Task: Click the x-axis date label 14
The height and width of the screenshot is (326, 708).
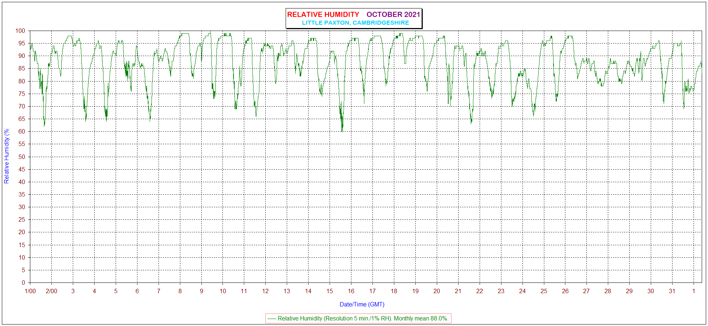Action: (308, 291)
